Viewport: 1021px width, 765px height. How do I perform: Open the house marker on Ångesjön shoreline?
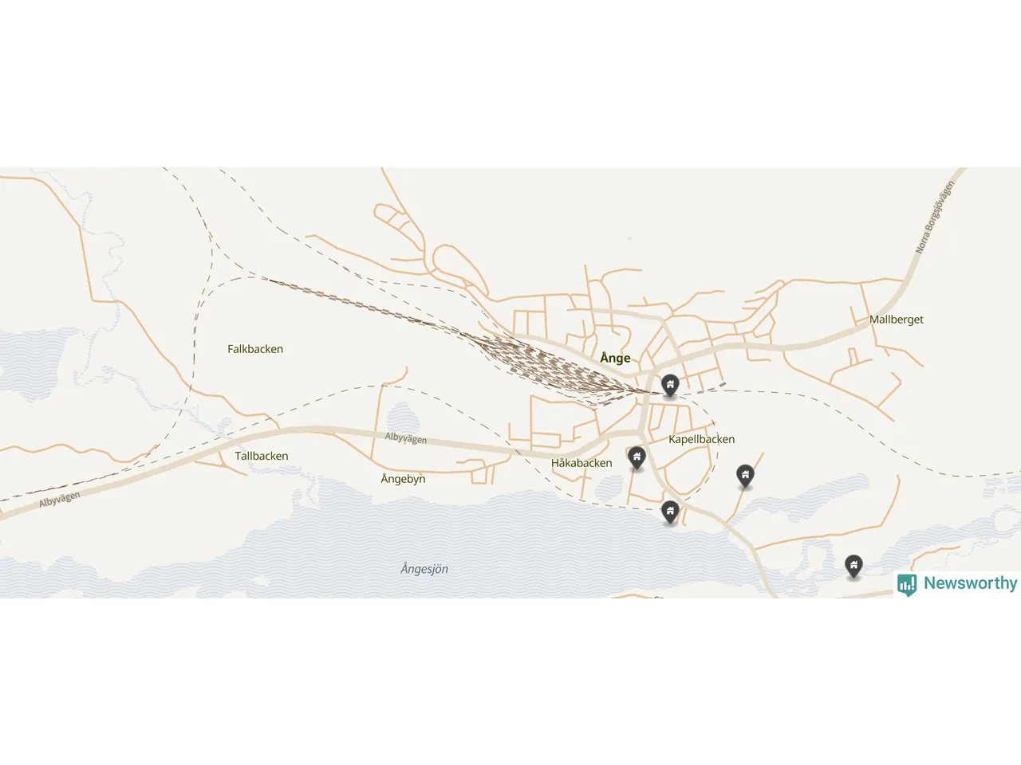[670, 512]
